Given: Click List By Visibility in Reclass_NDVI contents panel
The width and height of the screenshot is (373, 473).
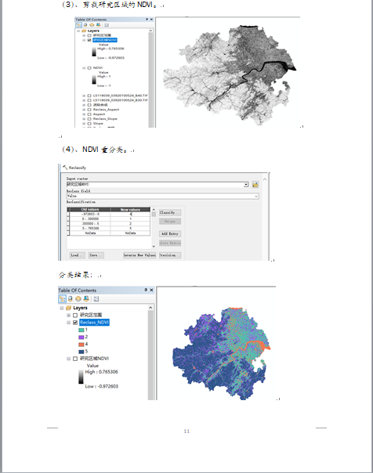Looking at the screenshot, I should [x=78, y=299].
